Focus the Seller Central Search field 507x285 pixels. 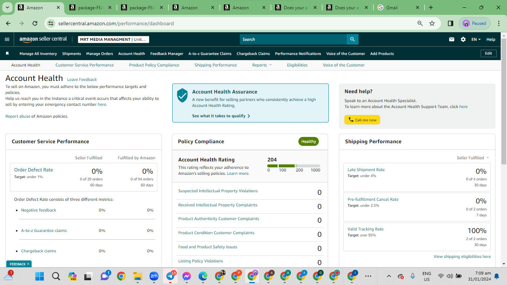pyautogui.click(x=293, y=39)
